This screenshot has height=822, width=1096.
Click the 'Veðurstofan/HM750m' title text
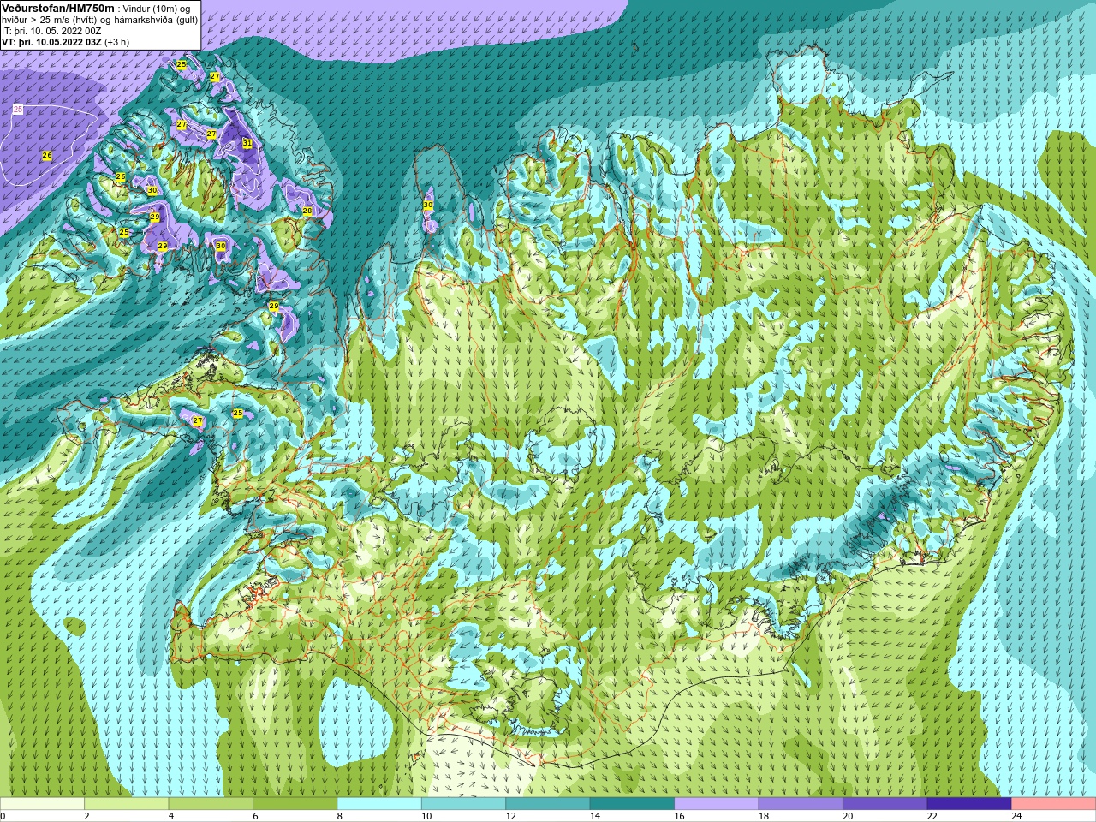tap(58, 8)
